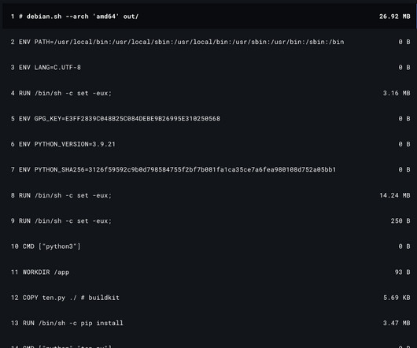
Task: Click the 14.24 MB size value
Action: [x=395, y=195]
